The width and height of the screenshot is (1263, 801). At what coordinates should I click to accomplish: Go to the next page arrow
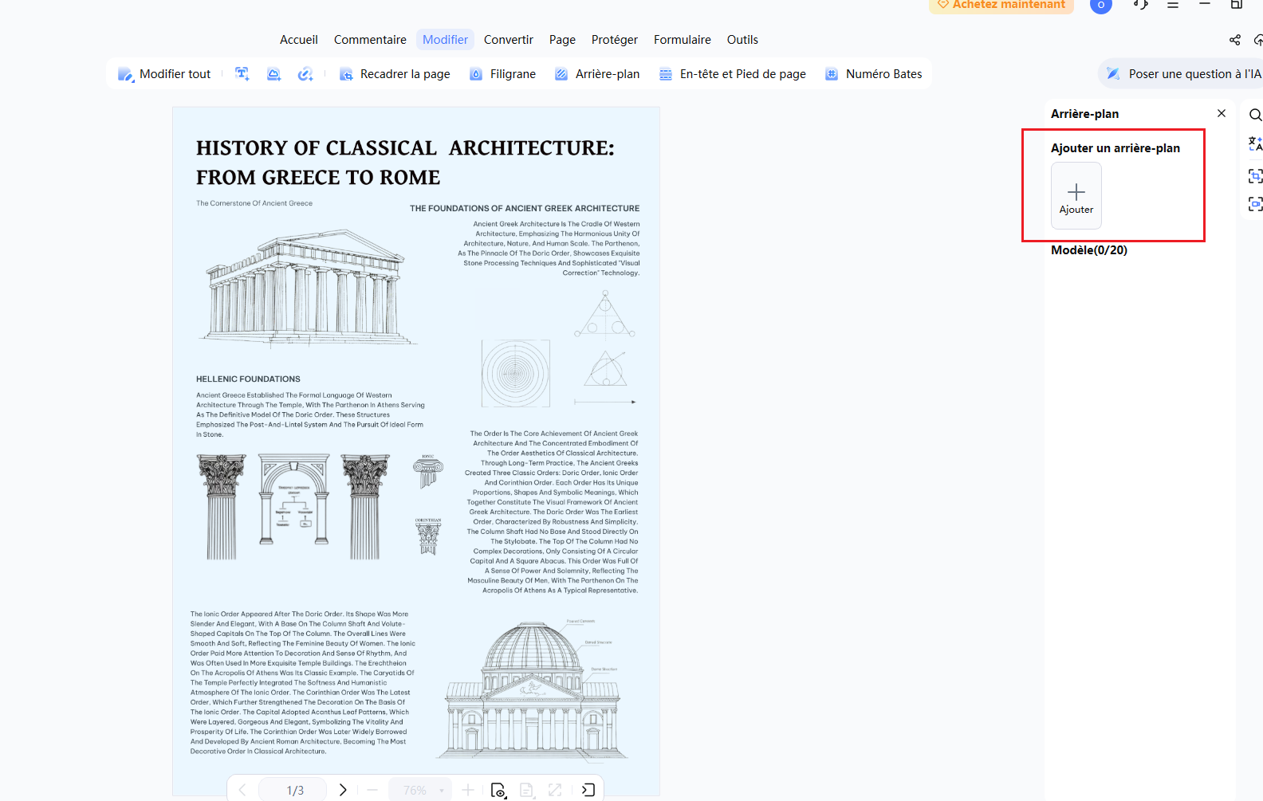click(x=343, y=790)
